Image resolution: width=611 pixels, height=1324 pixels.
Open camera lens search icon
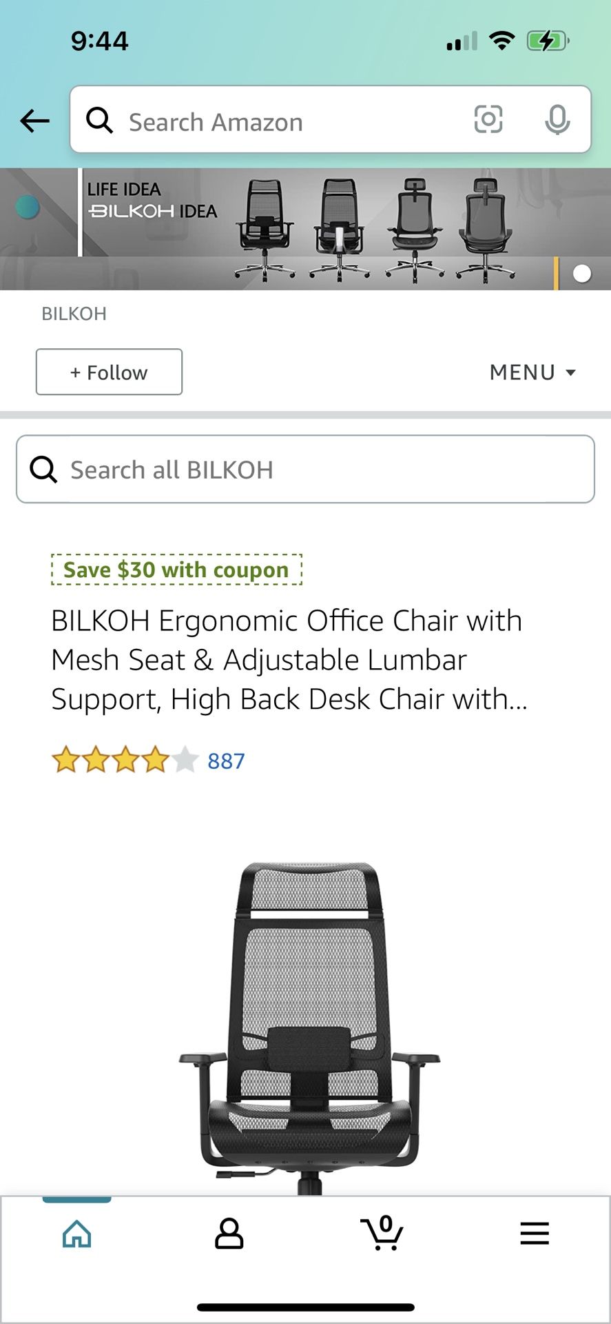[x=488, y=120]
